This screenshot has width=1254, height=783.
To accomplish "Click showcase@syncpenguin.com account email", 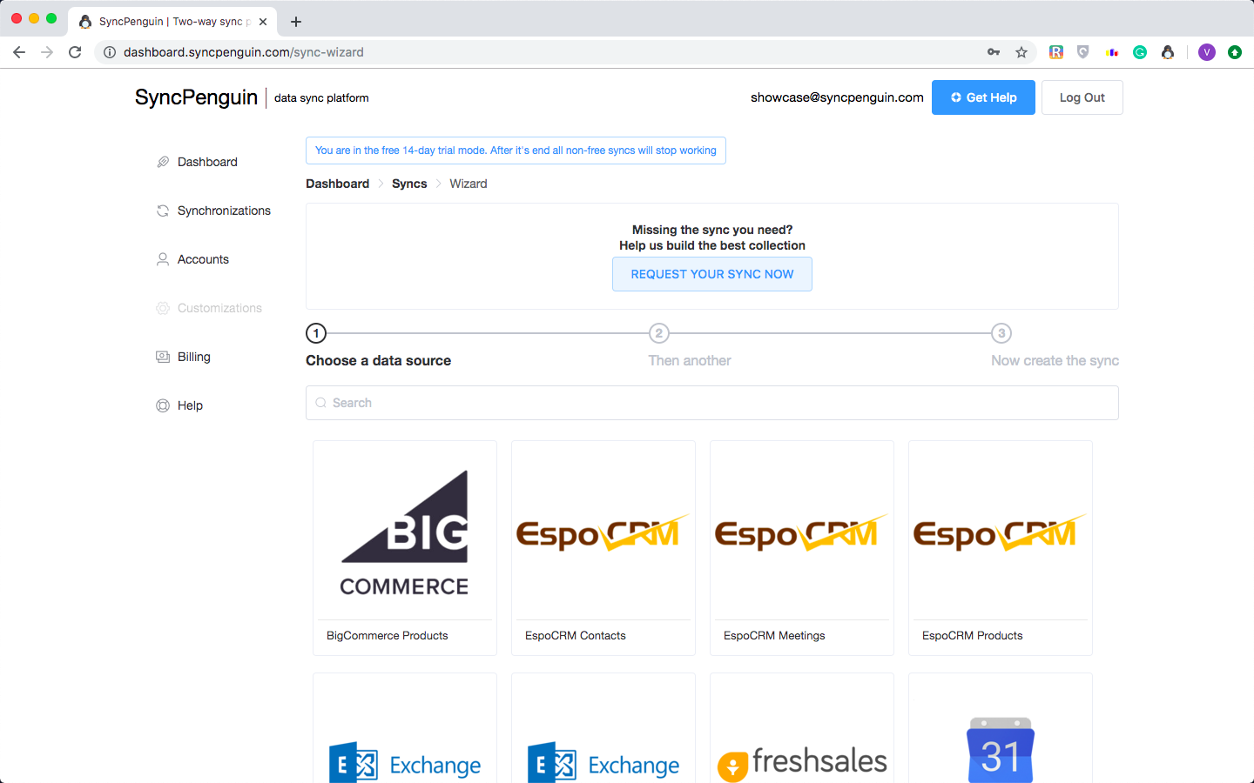I will point(837,97).
